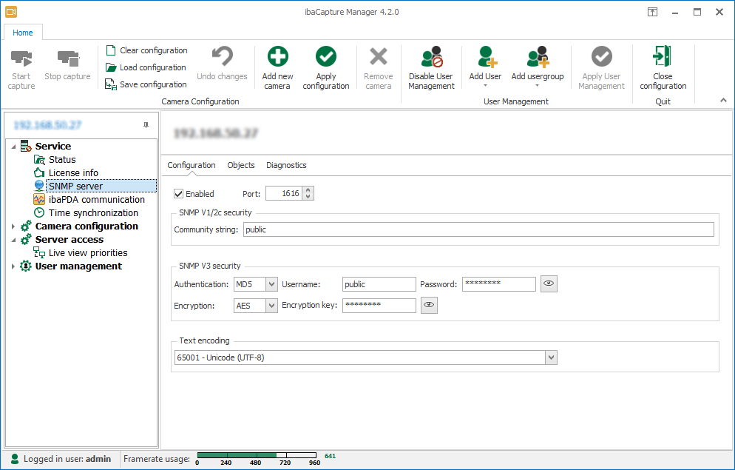Reveal the Encryption key with the eye icon

(x=429, y=305)
